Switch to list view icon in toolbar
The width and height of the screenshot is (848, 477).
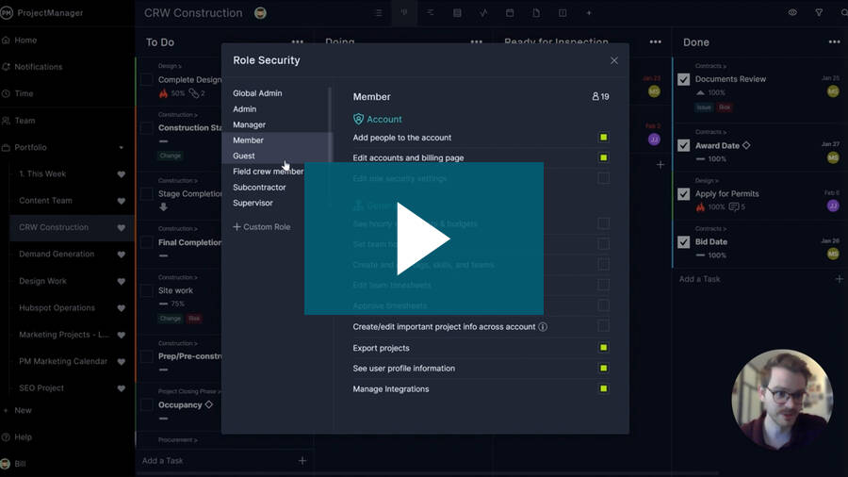coord(379,13)
